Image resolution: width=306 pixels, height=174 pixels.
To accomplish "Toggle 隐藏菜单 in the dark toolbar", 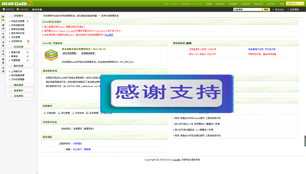I will pos(8,9).
